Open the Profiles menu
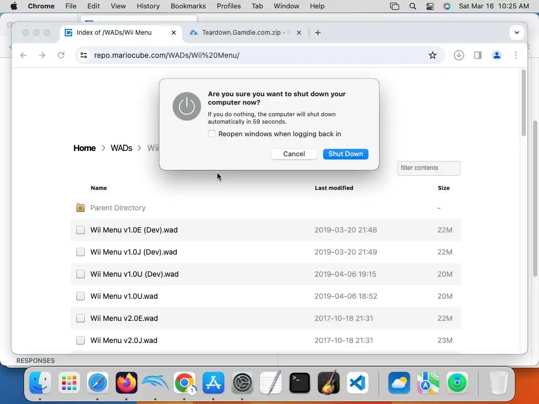 click(x=228, y=6)
